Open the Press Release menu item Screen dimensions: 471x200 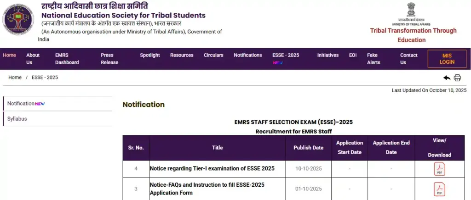click(109, 59)
